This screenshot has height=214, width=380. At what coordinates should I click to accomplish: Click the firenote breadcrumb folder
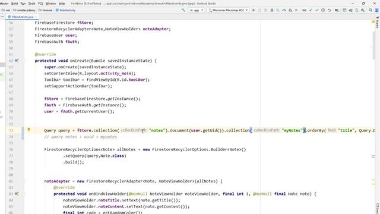pos(45,10)
